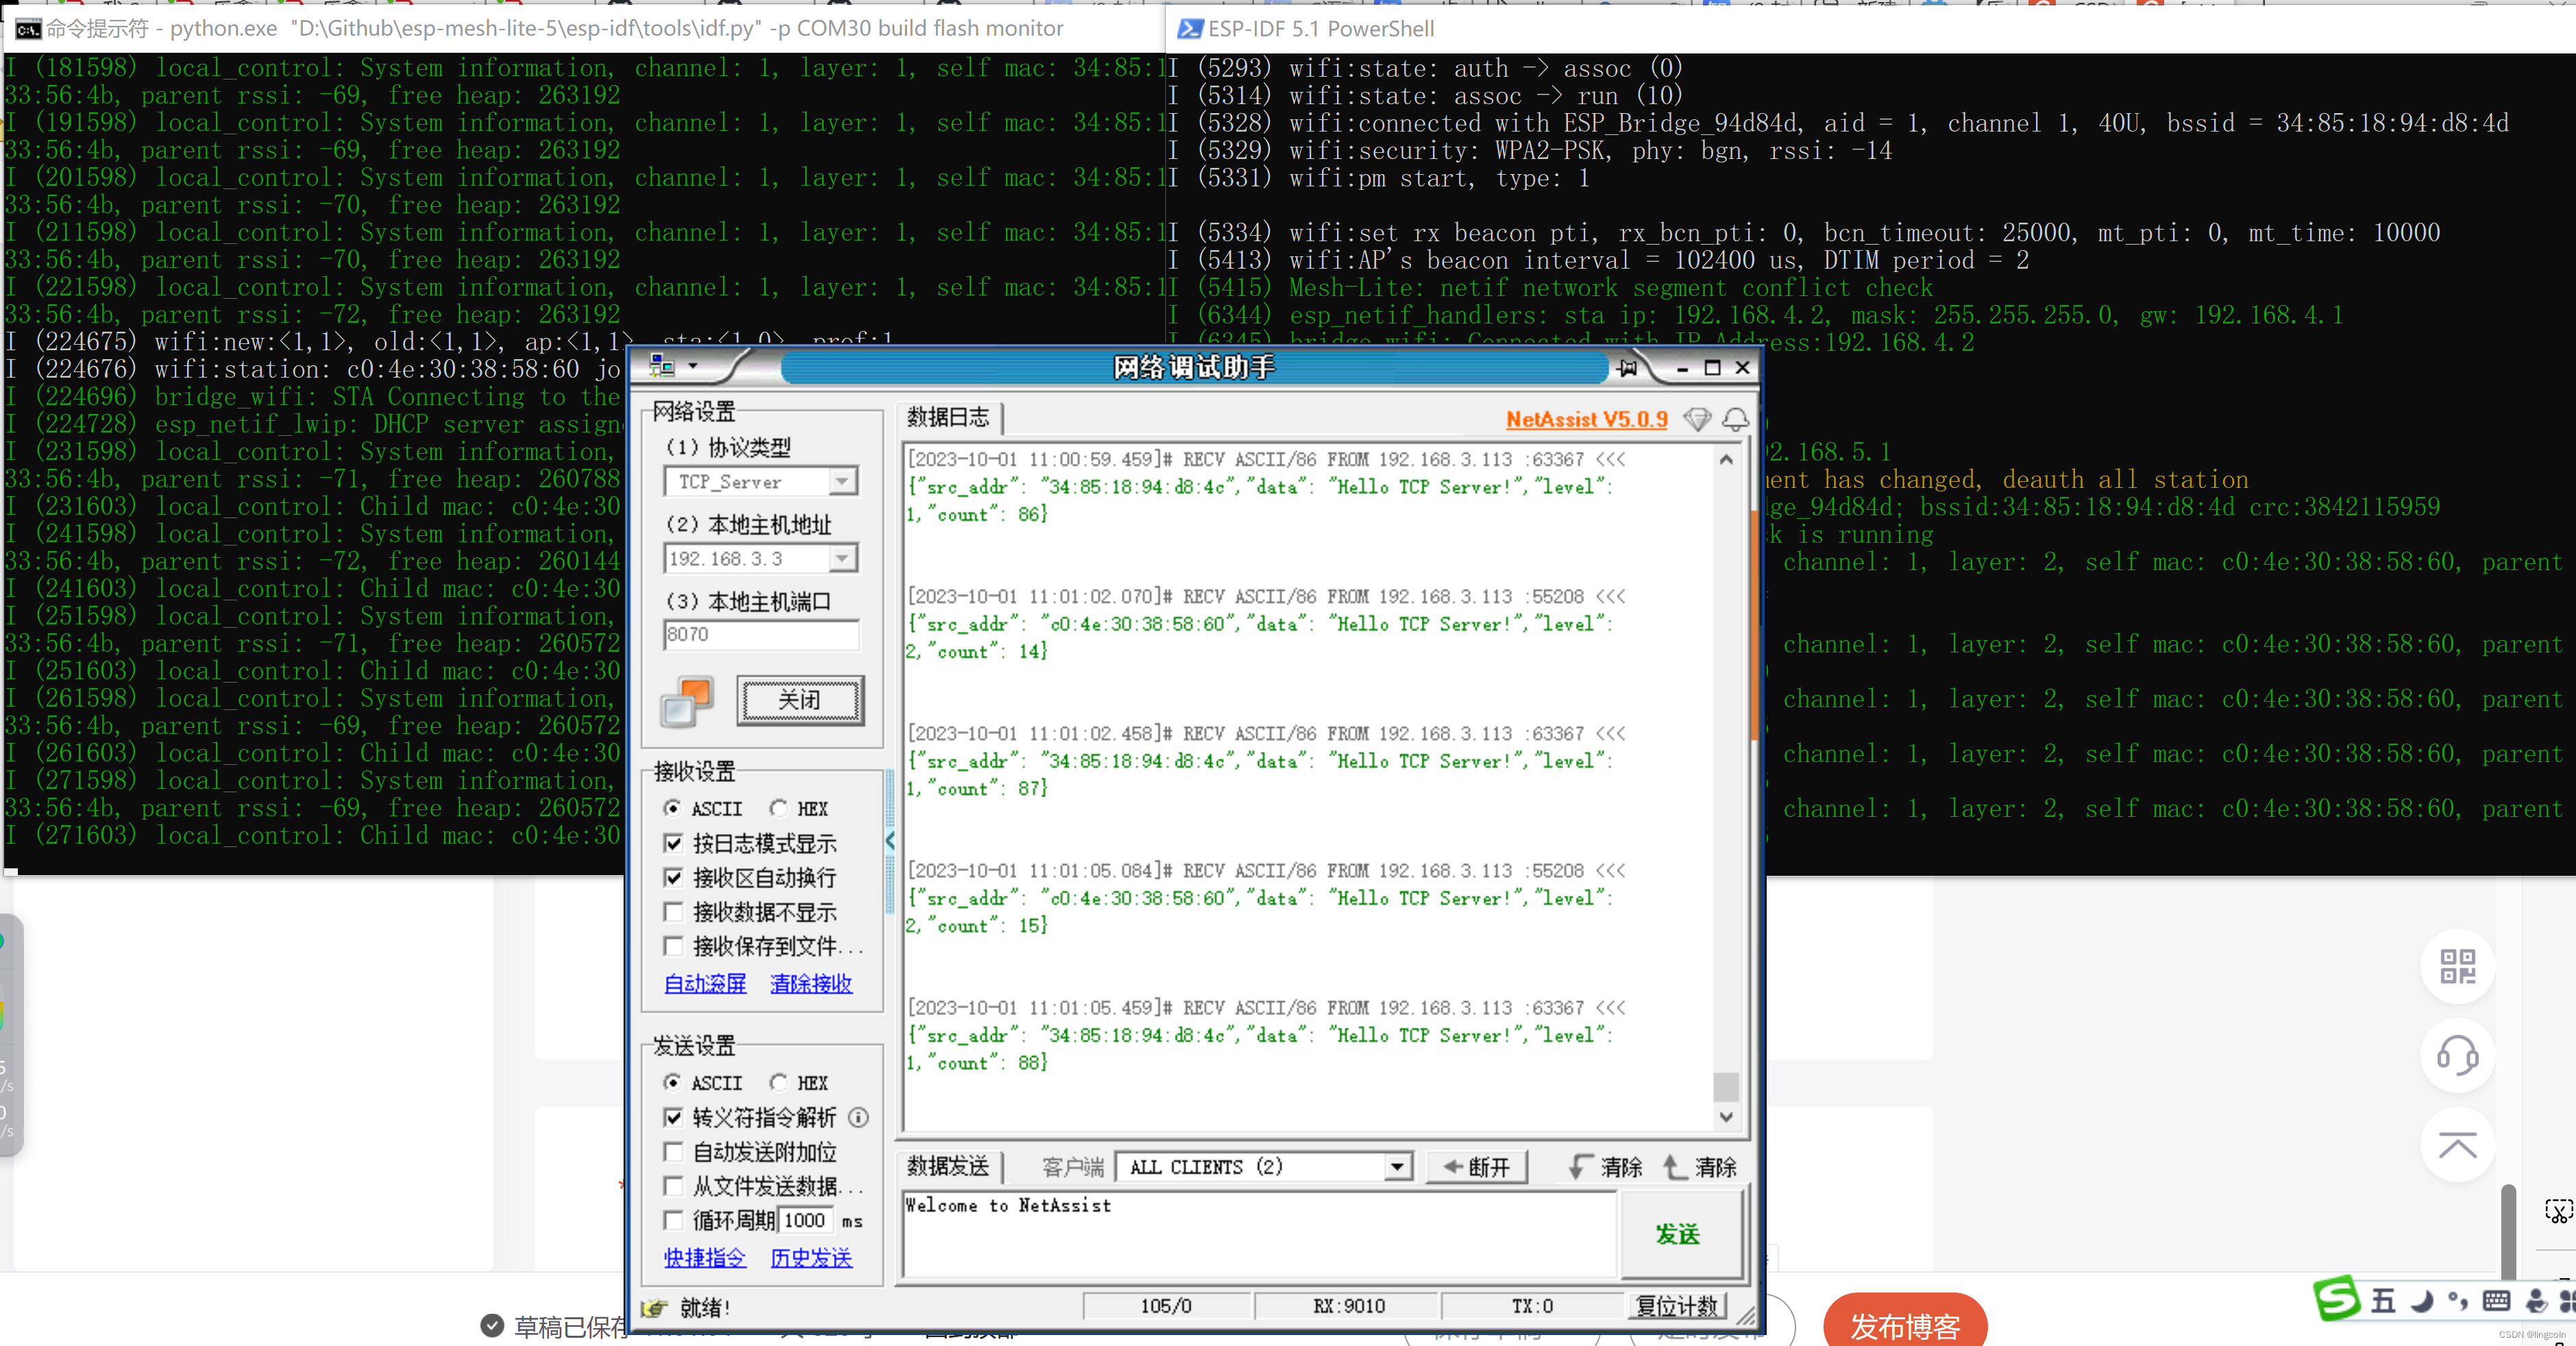This screenshot has height=1346, width=2576.
Task: Click the headset customer support icon
Action: coord(2457,1055)
